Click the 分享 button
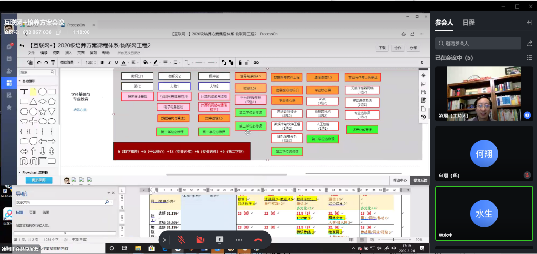537x254 pixels. click(x=413, y=48)
